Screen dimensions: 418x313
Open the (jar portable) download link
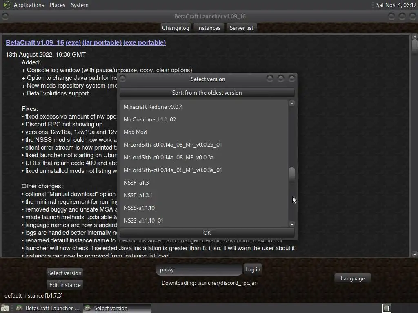click(x=102, y=42)
